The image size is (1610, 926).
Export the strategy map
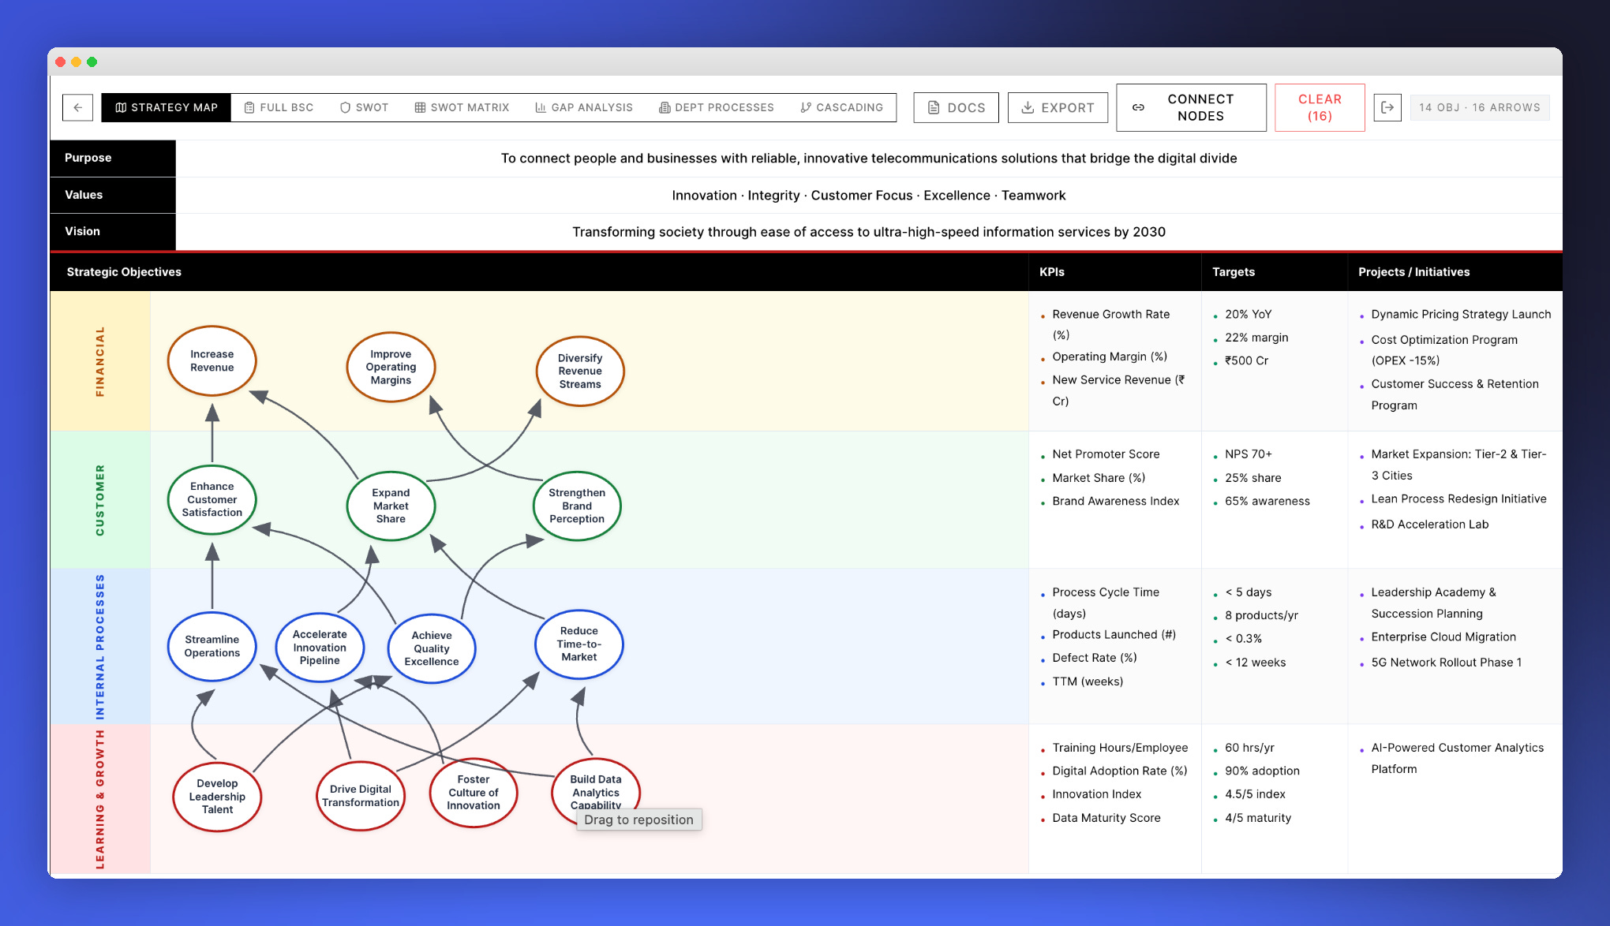pyautogui.click(x=1058, y=107)
